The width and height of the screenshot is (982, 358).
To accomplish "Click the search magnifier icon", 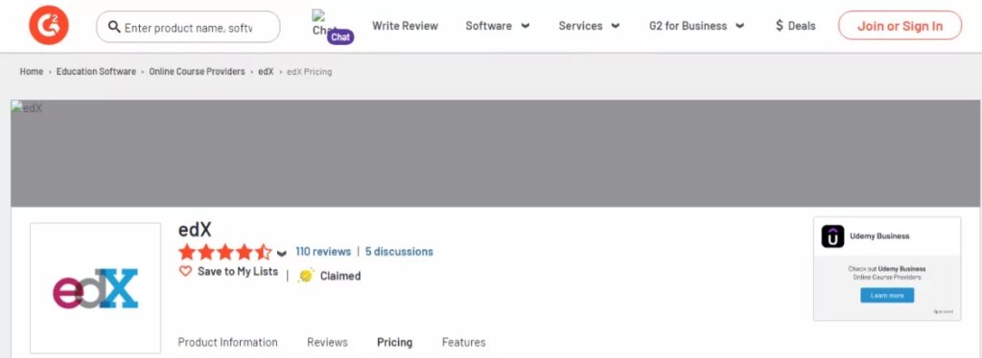I will 114,27.
